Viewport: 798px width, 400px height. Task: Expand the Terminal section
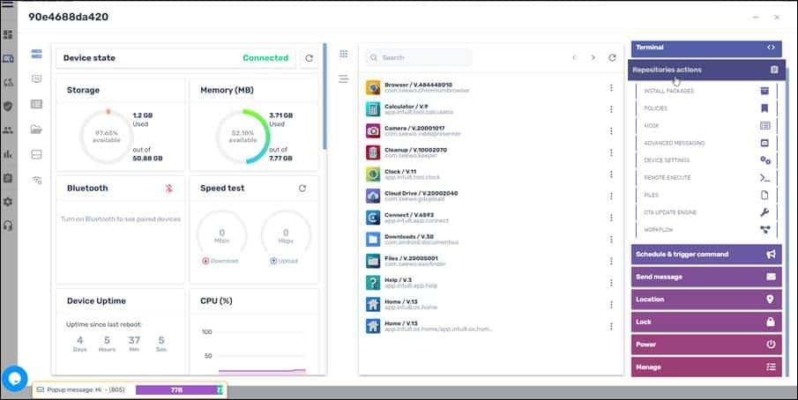coord(705,48)
